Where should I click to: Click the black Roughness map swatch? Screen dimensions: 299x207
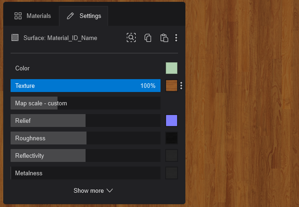172,138
